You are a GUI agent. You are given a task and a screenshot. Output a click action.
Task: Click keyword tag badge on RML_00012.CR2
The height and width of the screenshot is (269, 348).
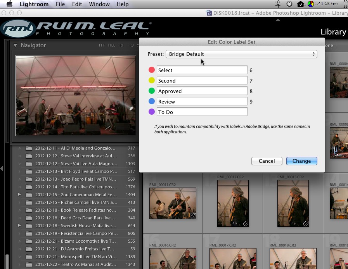click(x=246, y=224)
